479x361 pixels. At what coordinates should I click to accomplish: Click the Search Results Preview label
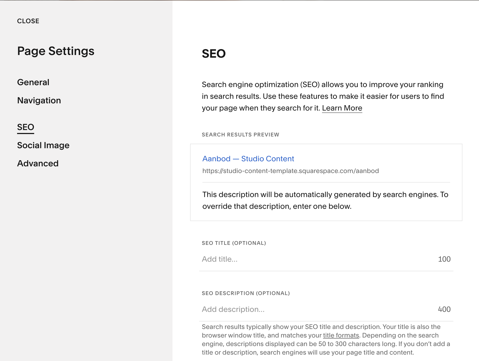coord(240,135)
